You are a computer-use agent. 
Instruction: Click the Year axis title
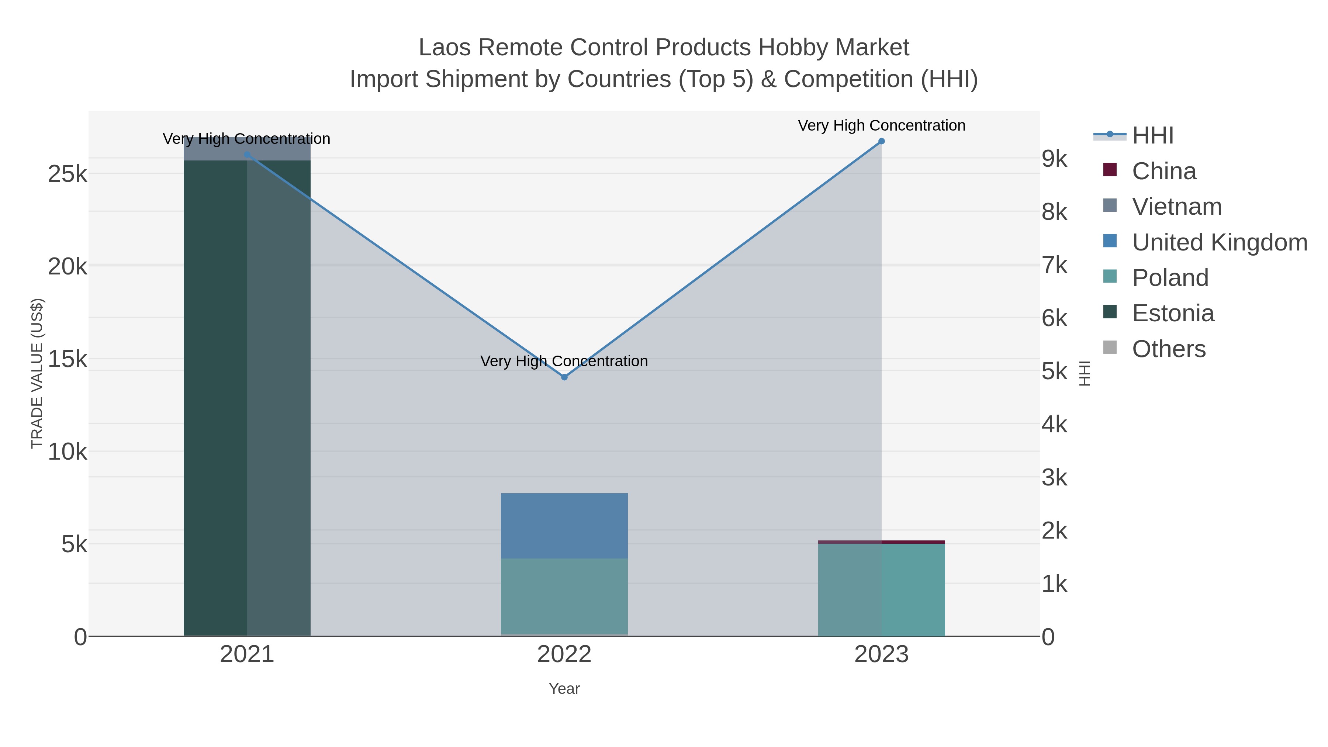(564, 689)
